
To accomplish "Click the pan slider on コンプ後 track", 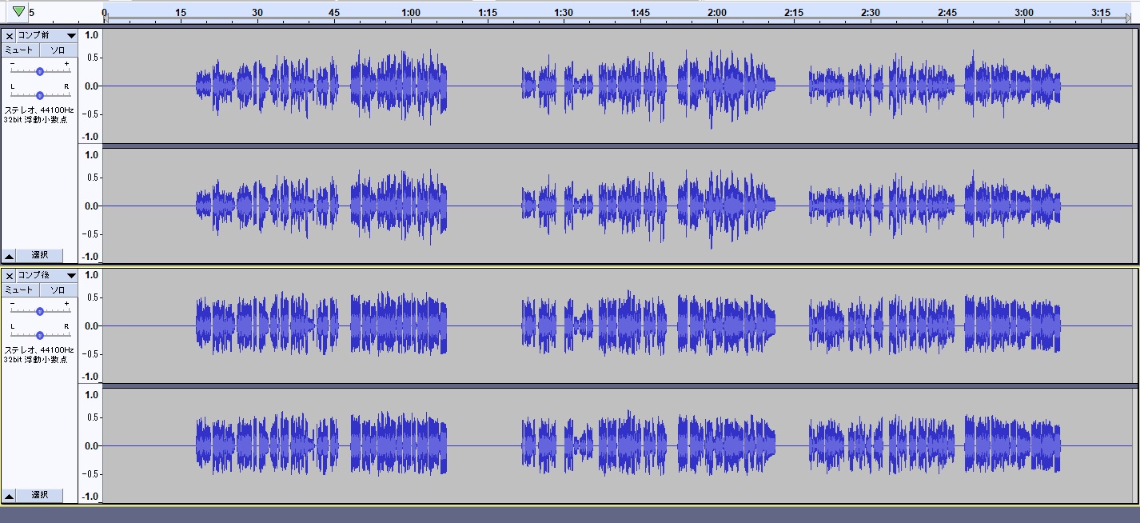I will (40, 335).
